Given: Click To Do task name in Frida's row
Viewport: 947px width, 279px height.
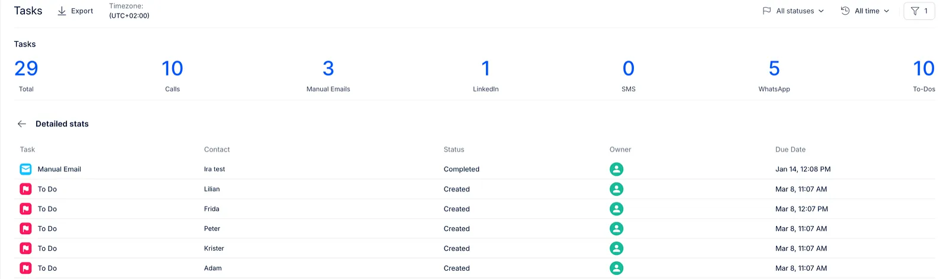Looking at the screenshot, I should tap(47, 209).
